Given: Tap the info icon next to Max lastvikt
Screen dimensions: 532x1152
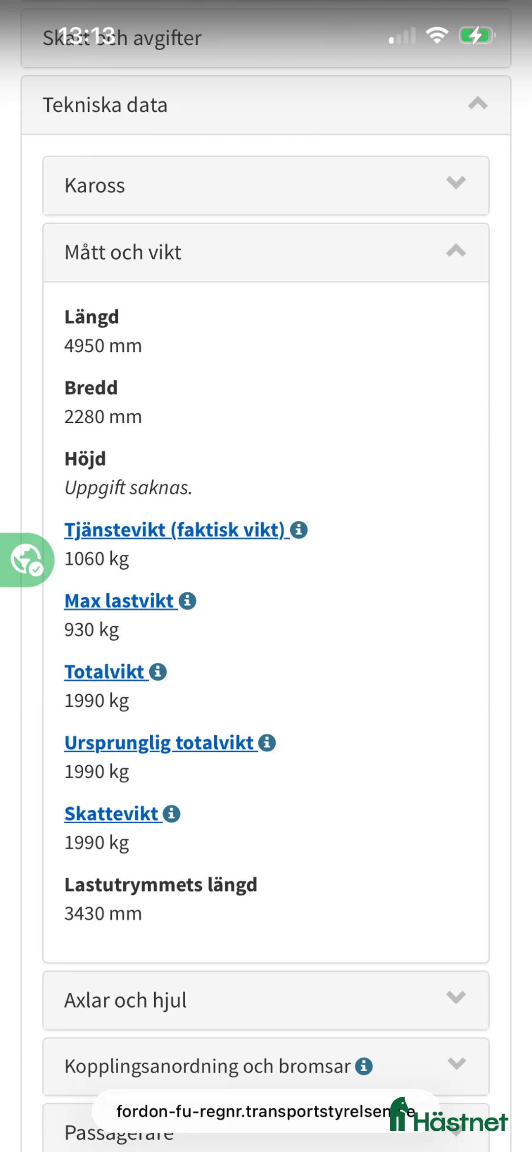Looking at the screenshot, I should (187, 601).
